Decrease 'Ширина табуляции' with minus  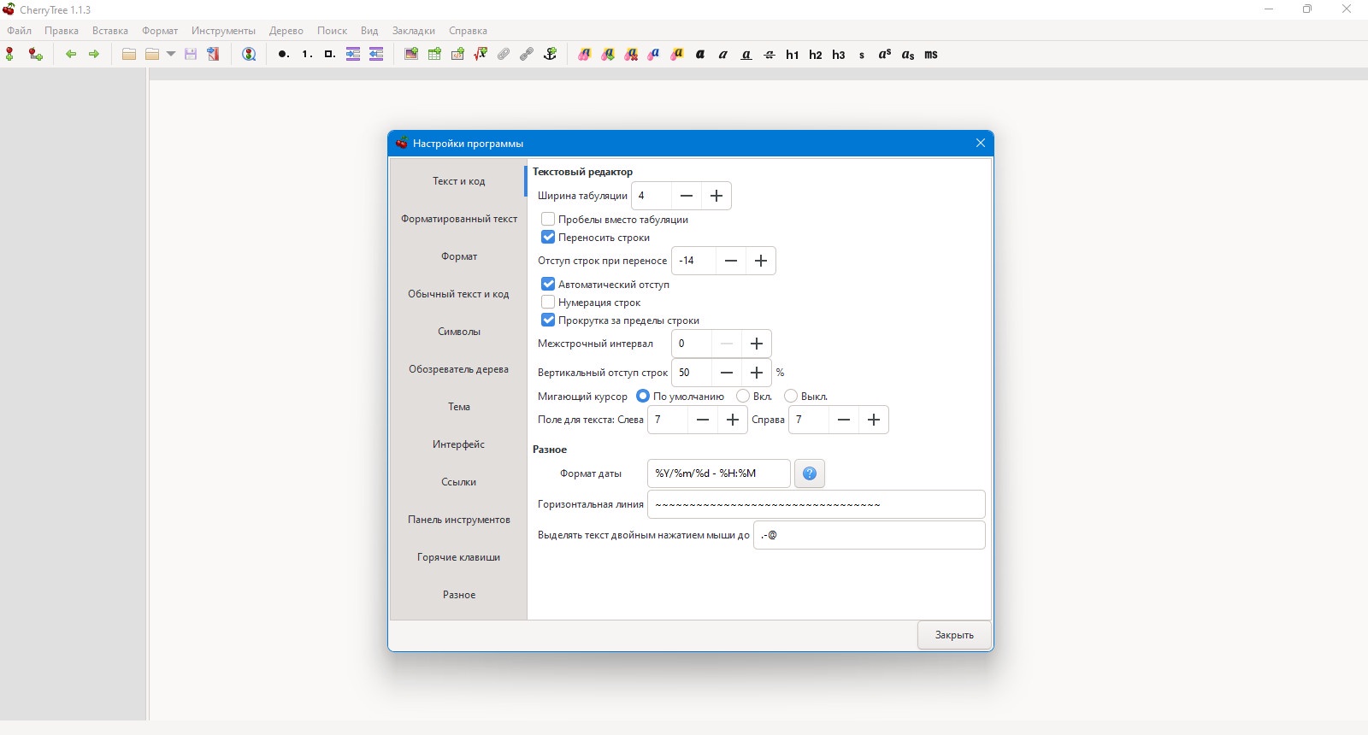point(687,196)
